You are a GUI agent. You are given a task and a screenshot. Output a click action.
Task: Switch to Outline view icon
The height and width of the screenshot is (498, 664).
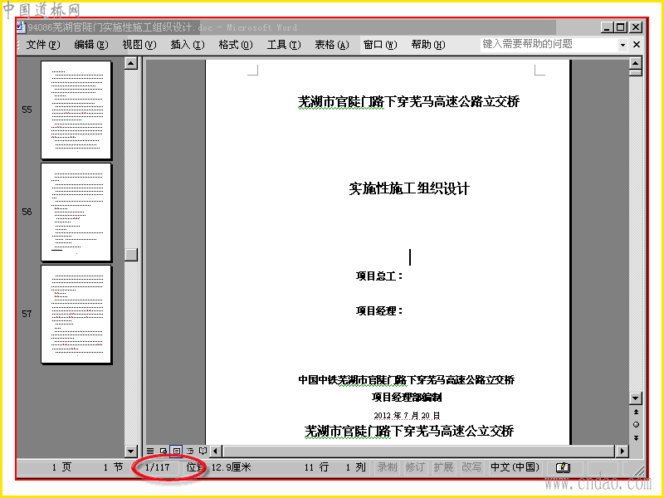(x=190, y=451)
